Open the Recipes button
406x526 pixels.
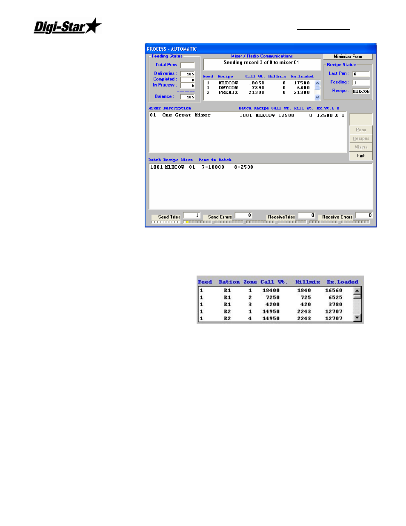361,138
